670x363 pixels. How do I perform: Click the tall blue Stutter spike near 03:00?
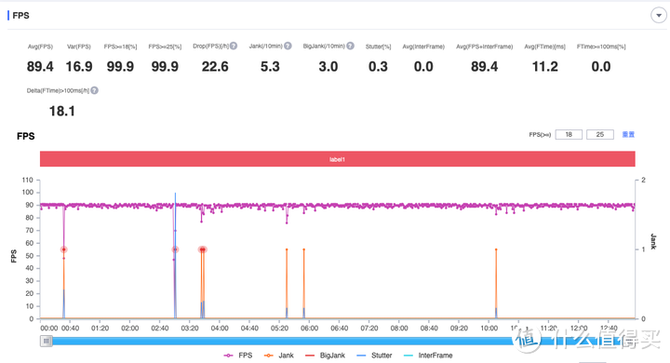point(175,257)
